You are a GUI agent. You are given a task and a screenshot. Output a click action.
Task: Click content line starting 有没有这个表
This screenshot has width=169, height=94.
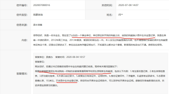(x=98, y=45)
